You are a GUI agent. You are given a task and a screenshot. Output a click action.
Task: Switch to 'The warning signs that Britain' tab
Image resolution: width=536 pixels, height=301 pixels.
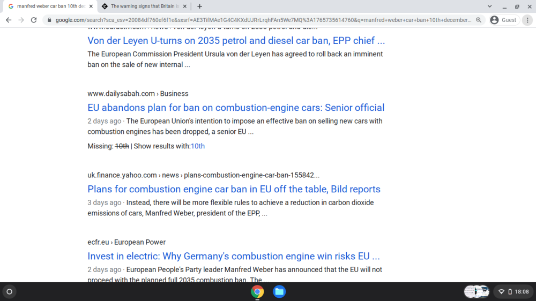click(145, 6)
